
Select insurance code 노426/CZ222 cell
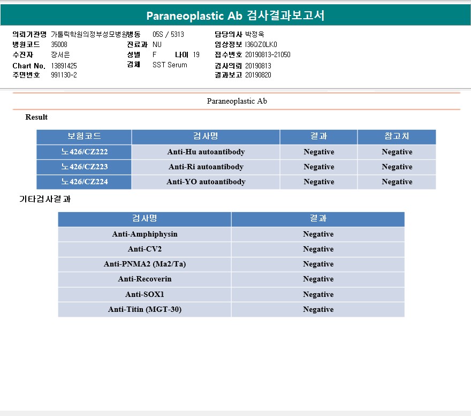tap(84, 152)
